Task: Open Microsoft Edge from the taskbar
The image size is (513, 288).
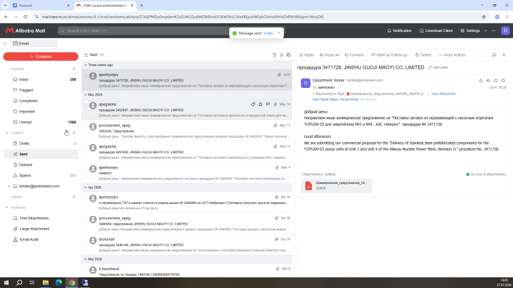Action: tap(59, 283)
